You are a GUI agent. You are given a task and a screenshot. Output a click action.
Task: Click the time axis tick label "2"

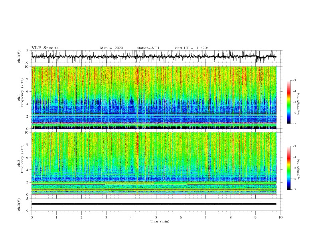pos(81,217)
